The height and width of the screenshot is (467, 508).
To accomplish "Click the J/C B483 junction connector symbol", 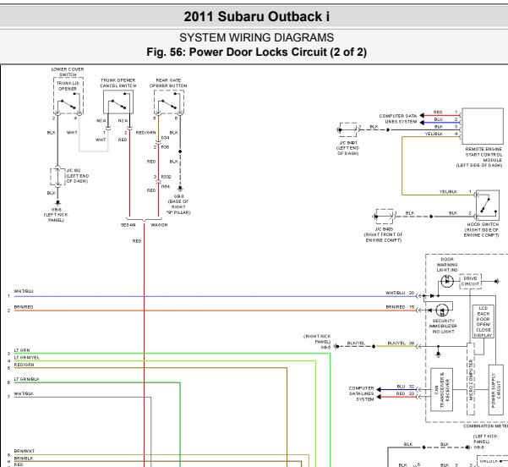I will pyautogui.click(x=384, y=217).
